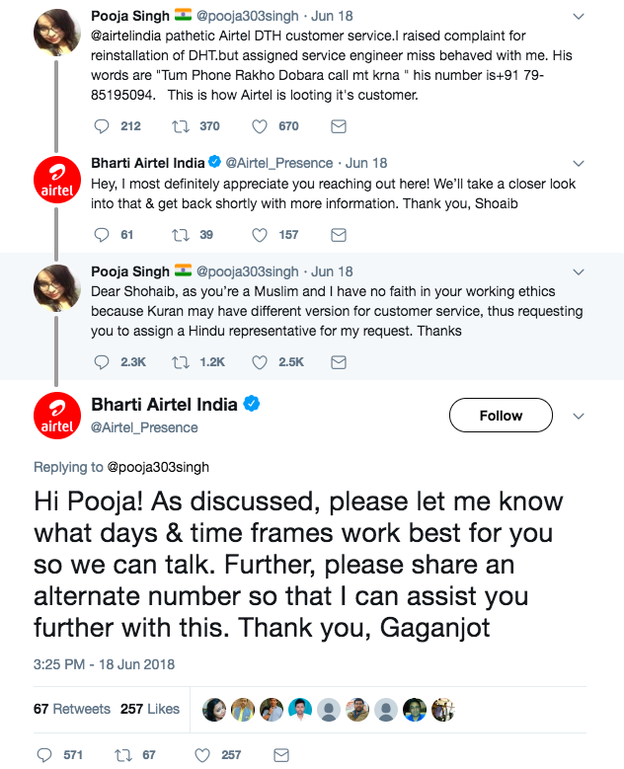
Task: Follow Bharti Airtel India
Action: pos(501,416)
